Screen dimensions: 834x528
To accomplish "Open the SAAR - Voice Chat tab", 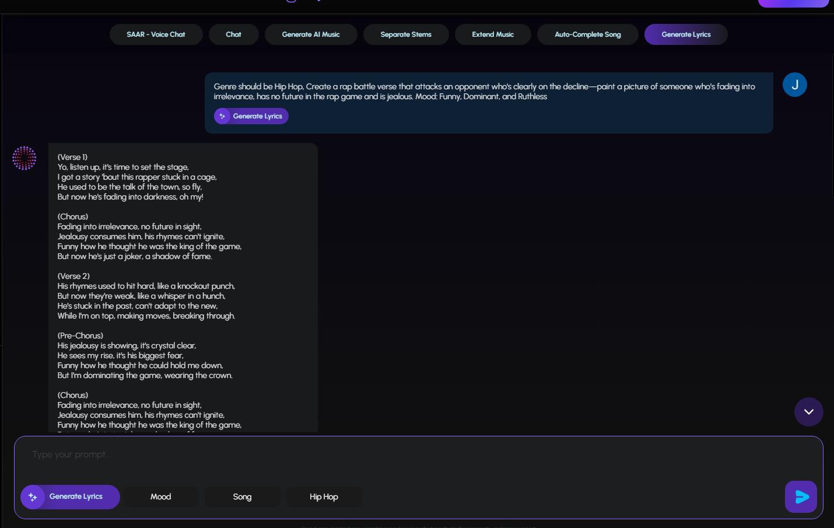I will [x=156, y=34].
